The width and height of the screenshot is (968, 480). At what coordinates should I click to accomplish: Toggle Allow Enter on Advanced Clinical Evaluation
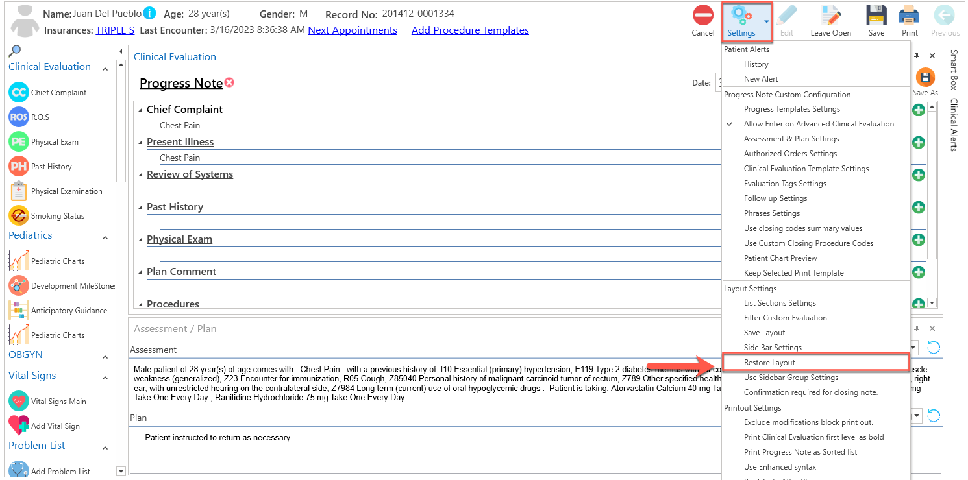coord(819,123)
